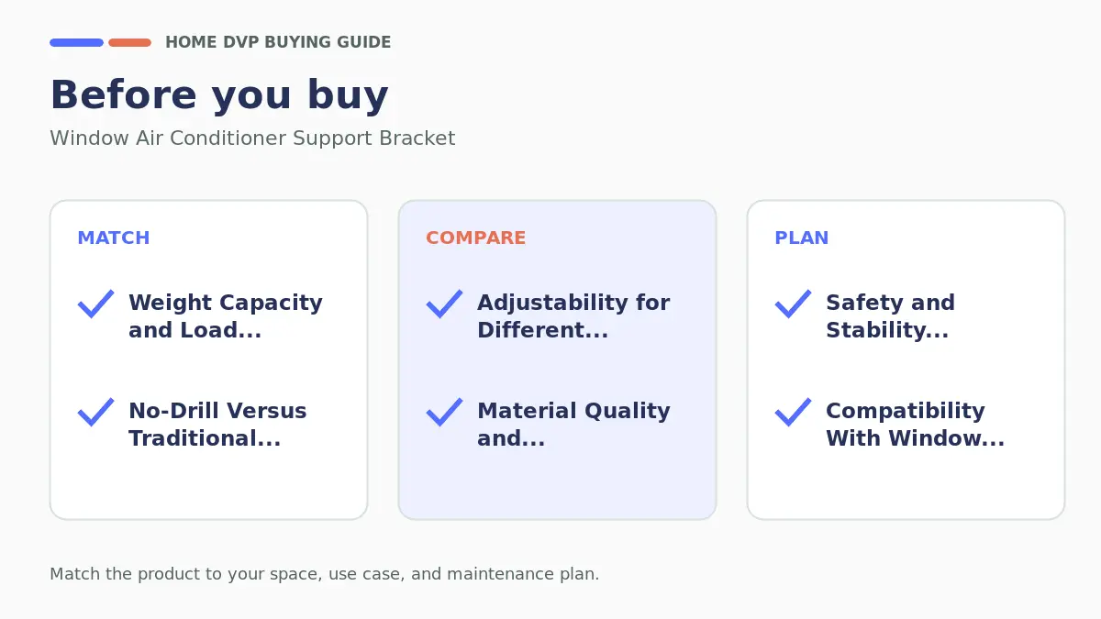Viewport: 1101px width, 619px height.
Task: Open the Safety and Stability item
Action: [890, 316]
